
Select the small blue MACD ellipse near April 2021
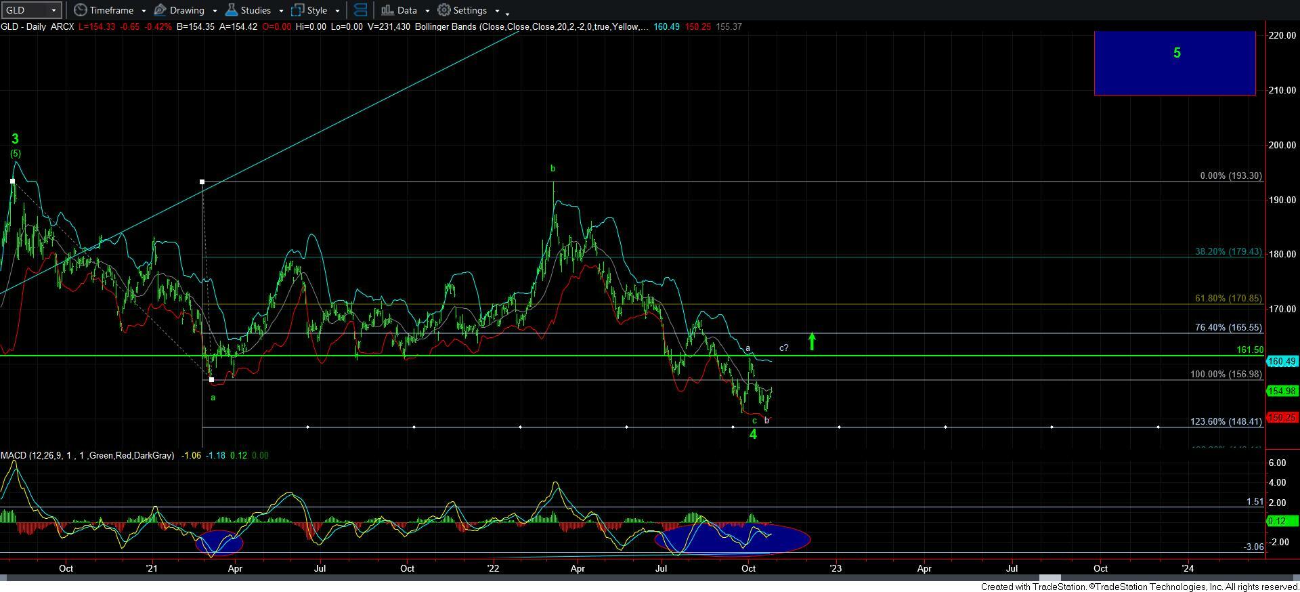coord(219,543)
